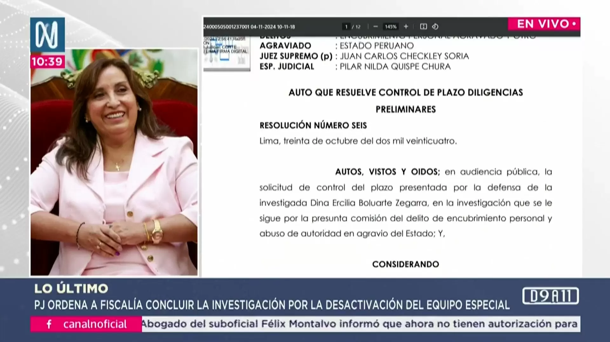Click the Facebook icon beside canalnoficial
This screenshot has width=610, height=342.
pyautogui.click(x=49, y=324)
